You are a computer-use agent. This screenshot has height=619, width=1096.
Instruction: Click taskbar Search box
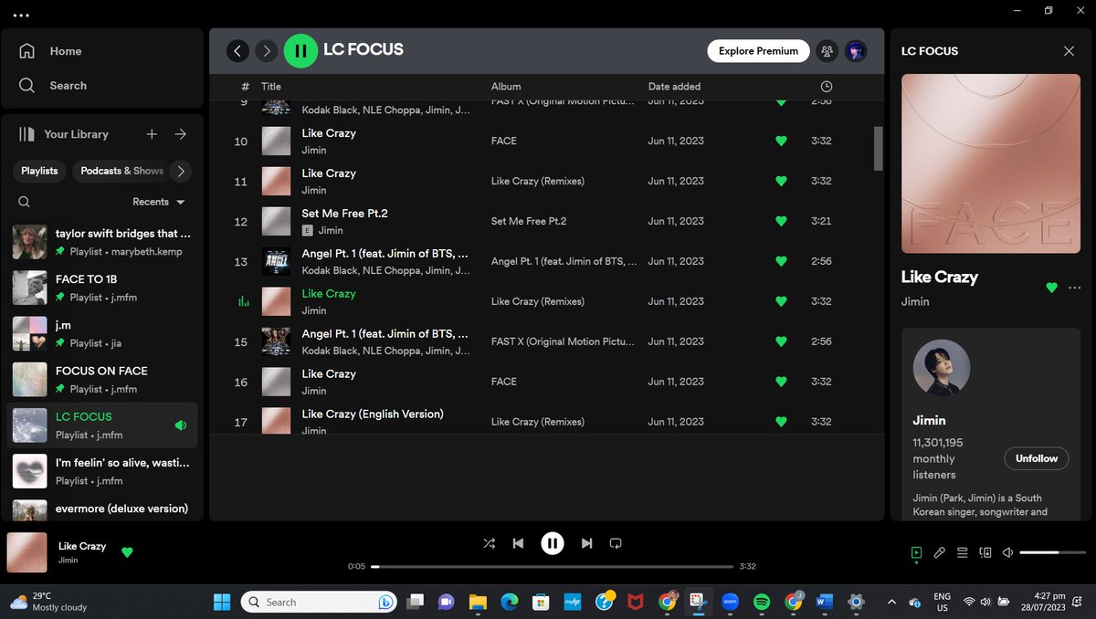pos(320,602)
